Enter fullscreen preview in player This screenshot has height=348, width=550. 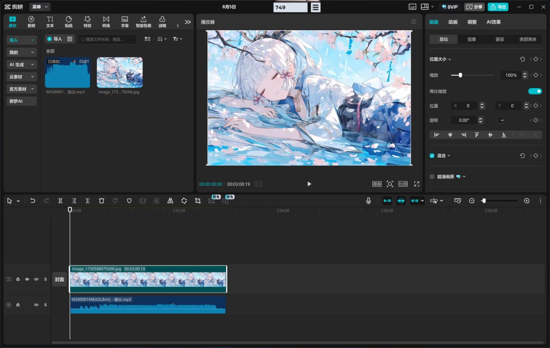click(416, 184)
